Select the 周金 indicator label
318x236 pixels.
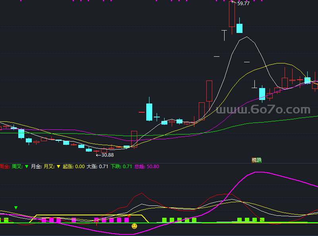tap(4, 167)
